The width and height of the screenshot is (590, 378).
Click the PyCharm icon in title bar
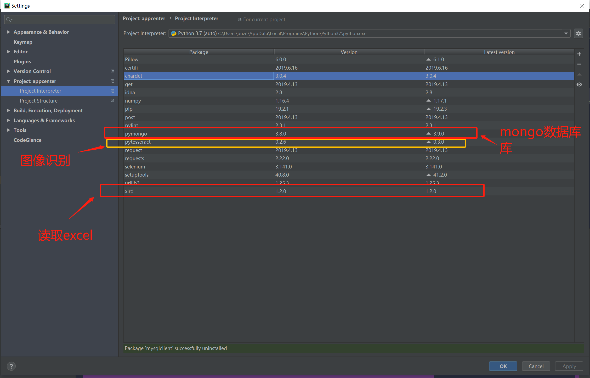(x=7, y=6)
